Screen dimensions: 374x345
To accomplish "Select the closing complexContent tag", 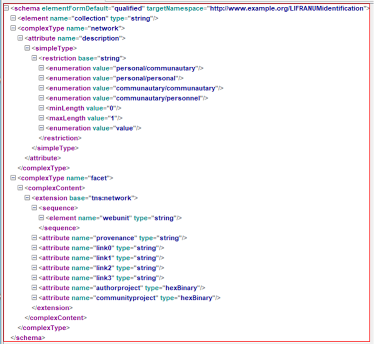I will [56, 318].
